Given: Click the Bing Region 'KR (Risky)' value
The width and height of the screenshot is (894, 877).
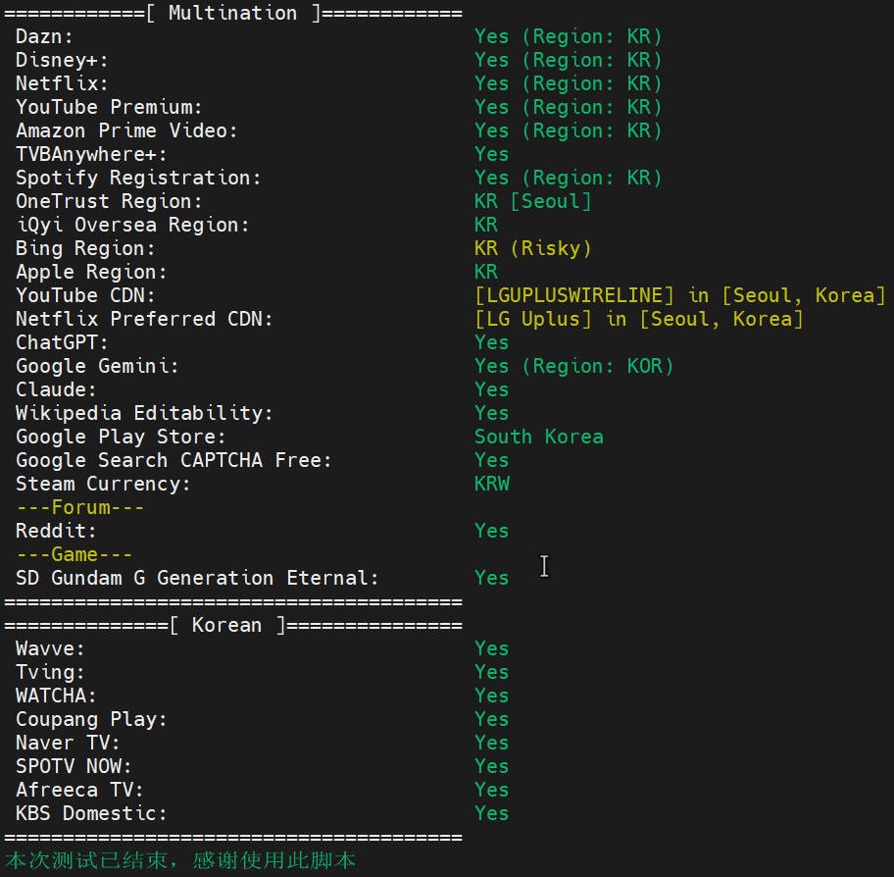Looking at the screenshot, I should 532,248.
